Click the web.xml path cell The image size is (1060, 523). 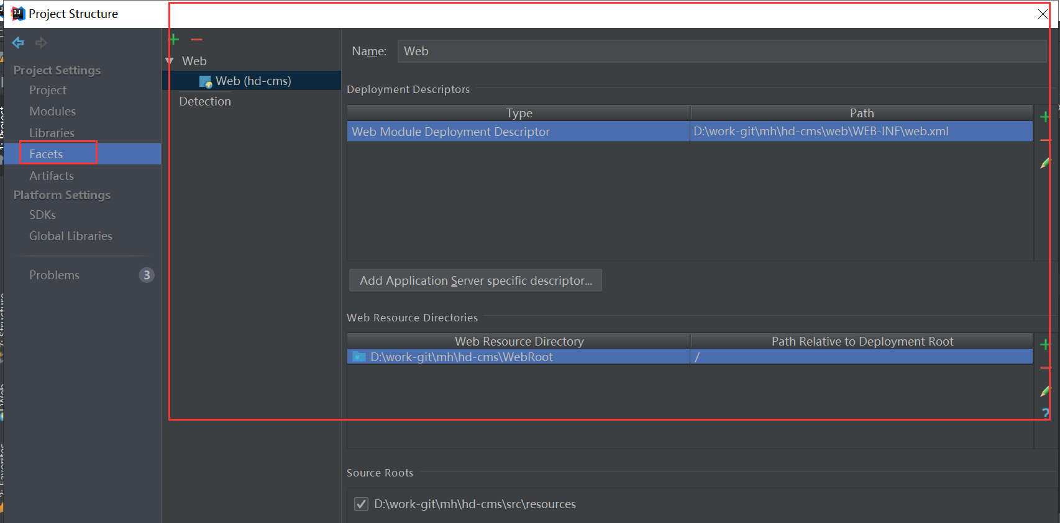click(861, 132)
